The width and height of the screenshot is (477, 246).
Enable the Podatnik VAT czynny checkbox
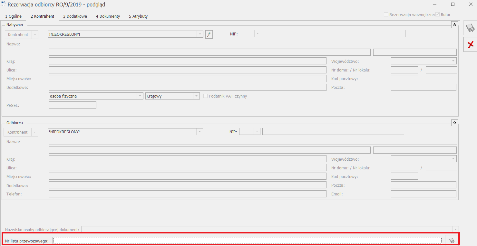(x=205, y=96)
